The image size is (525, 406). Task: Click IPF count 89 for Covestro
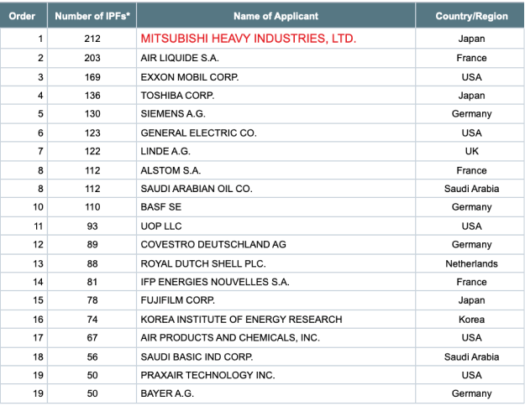coord(92,244)
